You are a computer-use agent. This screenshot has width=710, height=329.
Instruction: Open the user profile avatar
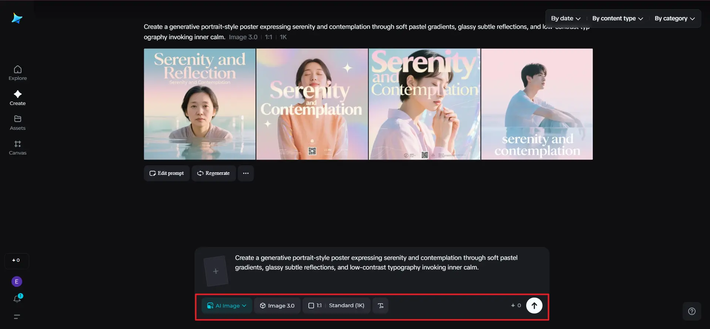(17, 282)
